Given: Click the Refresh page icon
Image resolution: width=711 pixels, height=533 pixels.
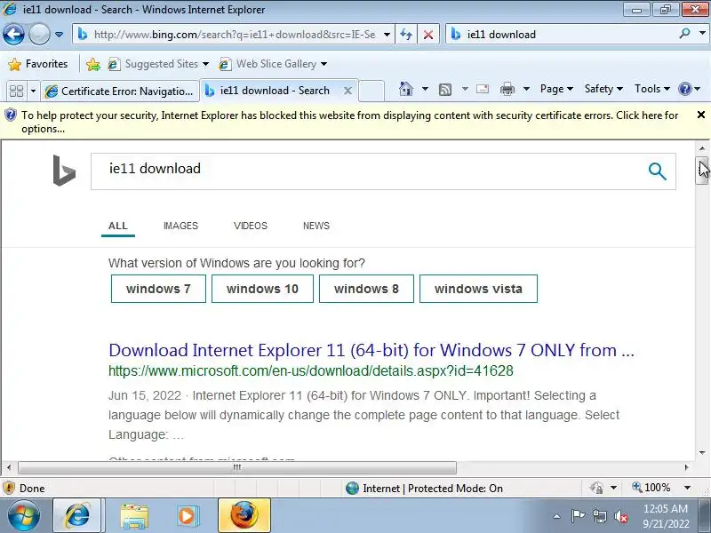Looking at the screenshot, I should (406, 35).
